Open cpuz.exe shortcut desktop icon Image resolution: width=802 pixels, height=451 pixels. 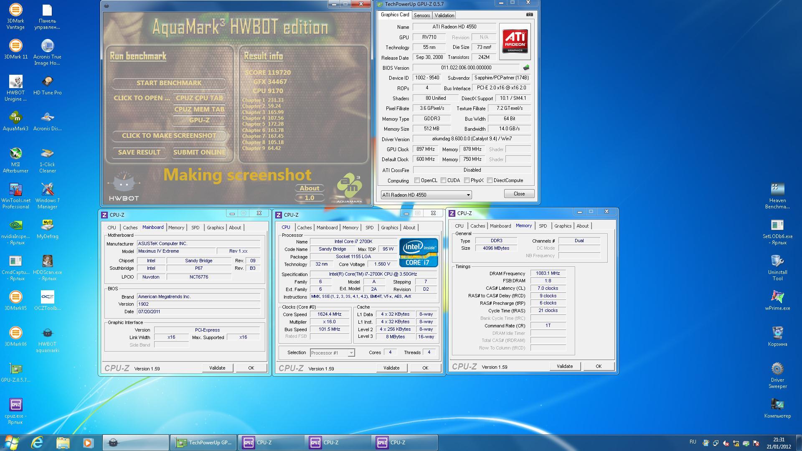pyautogui.click(x=15, y=411)
